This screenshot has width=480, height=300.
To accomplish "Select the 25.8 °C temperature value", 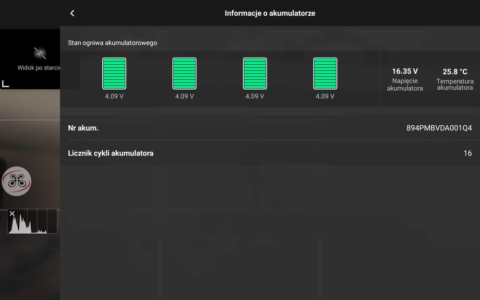I will 455,72.
